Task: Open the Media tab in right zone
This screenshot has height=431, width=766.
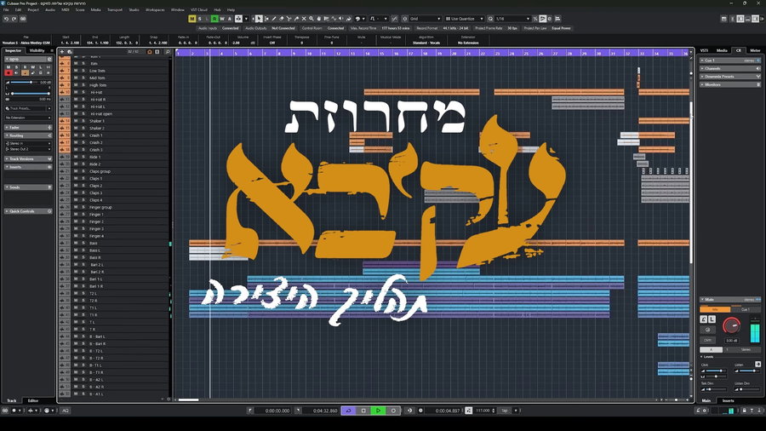Action: [722, 50]
